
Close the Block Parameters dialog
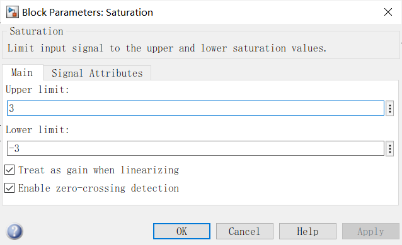388,12
